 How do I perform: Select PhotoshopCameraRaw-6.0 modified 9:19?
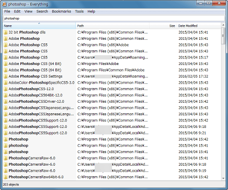click(32, 171)
